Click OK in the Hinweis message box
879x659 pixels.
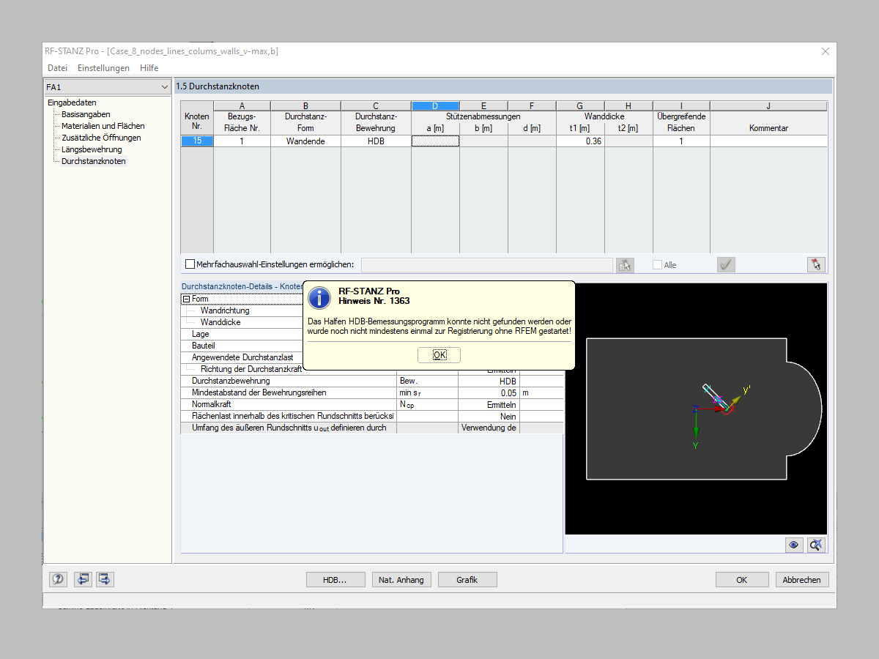439,355
